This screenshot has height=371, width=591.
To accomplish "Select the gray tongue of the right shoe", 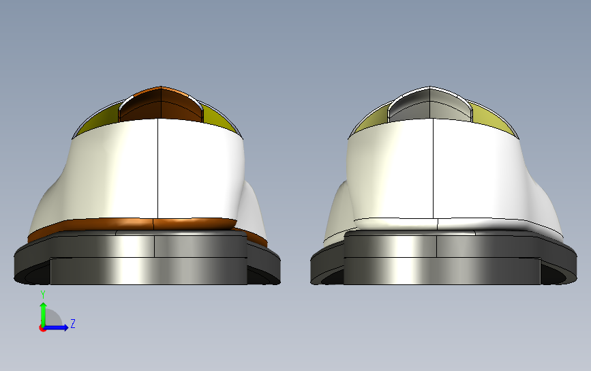I will (430, 104).
